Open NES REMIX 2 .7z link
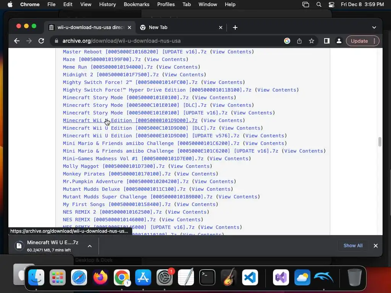 [112, 212]
